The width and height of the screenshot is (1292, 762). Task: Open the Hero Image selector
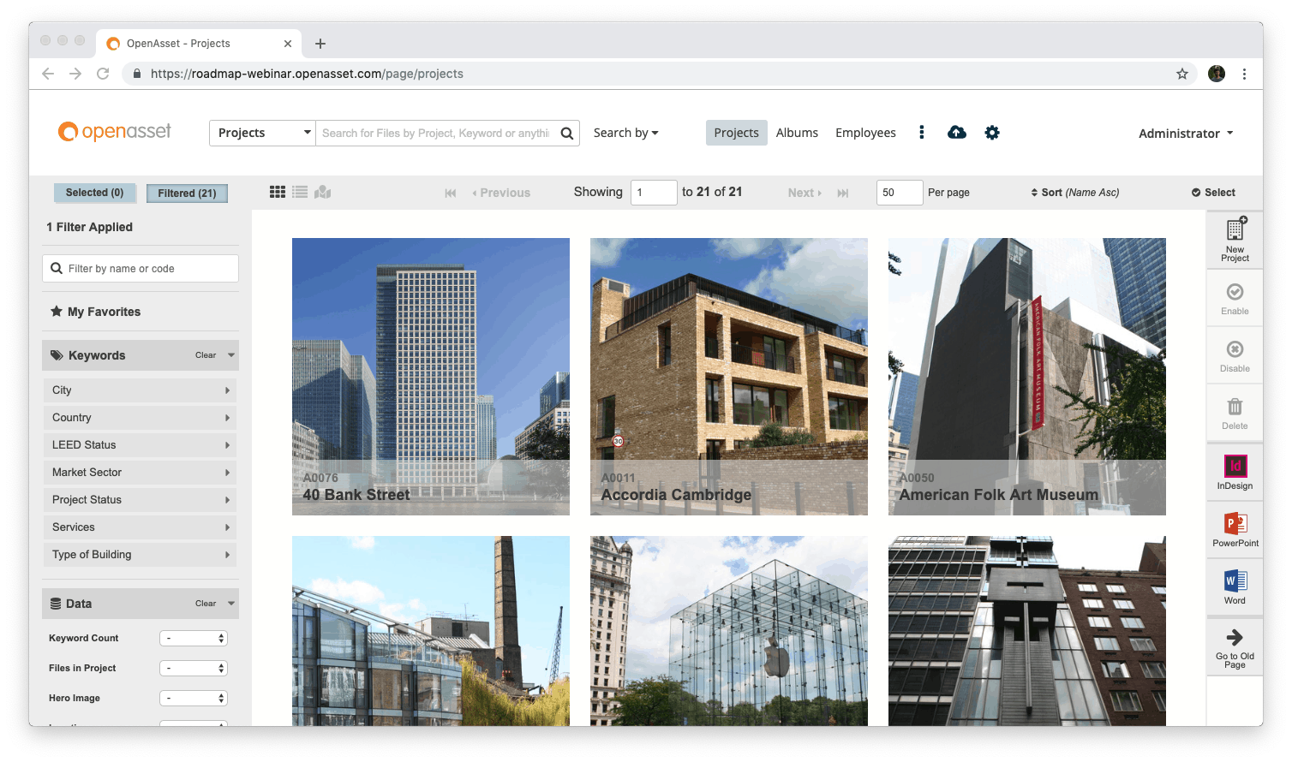194,699
